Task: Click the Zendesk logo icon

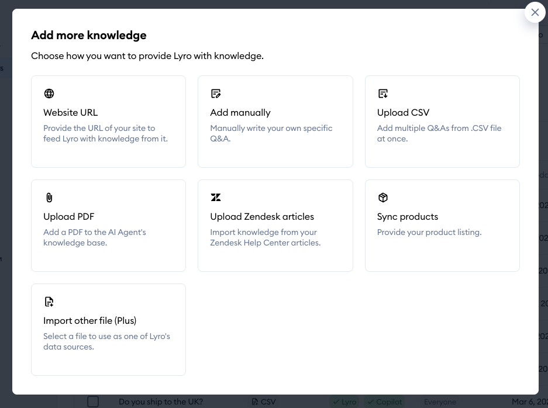Action: click(x=216, y=198)
